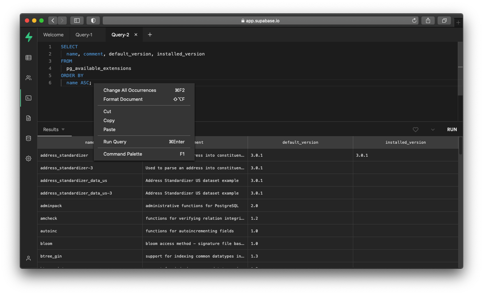Choose Format Document from context menu

coord(123,99)
